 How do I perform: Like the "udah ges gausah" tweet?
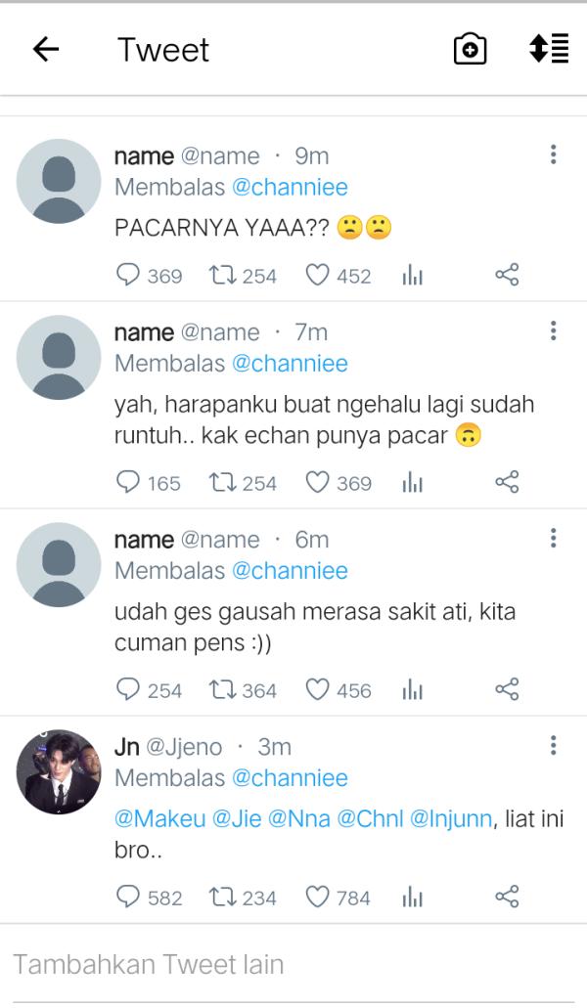pyautogui.click(x=317, y=689)
